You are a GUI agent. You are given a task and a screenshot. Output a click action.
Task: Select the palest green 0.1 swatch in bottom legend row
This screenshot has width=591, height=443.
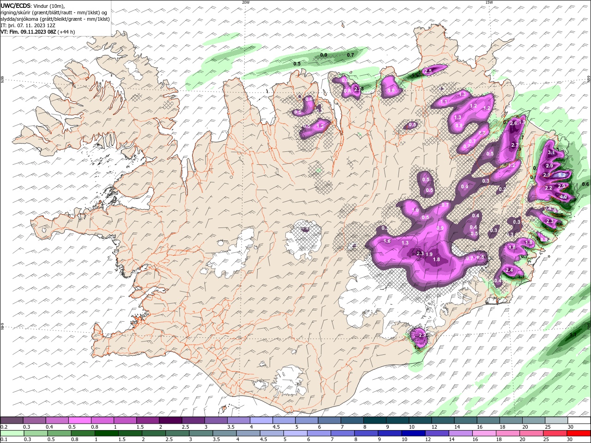pyautogui.click(x=12, y=433)
